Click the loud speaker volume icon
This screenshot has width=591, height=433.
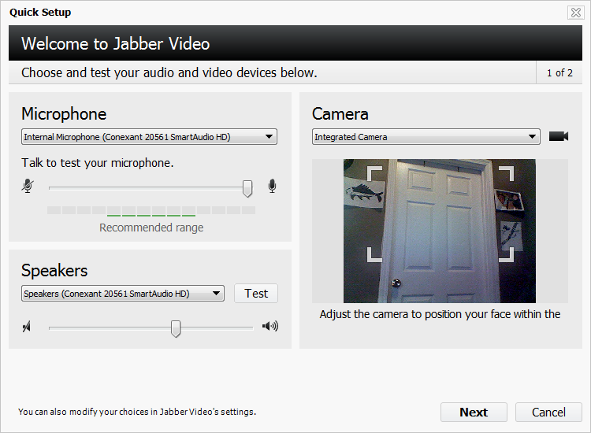click(270, 326)
